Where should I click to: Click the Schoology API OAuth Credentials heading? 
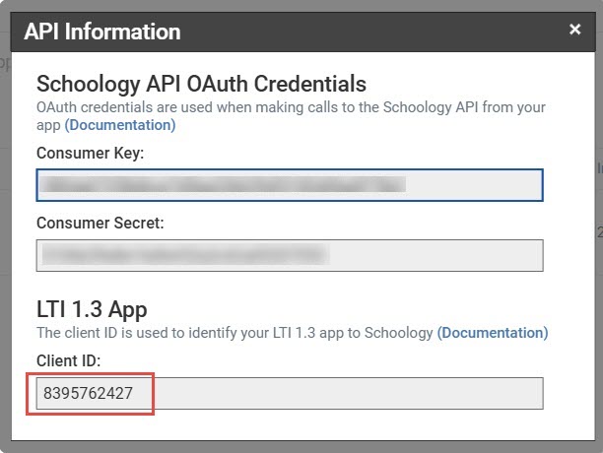coord(201,84)
